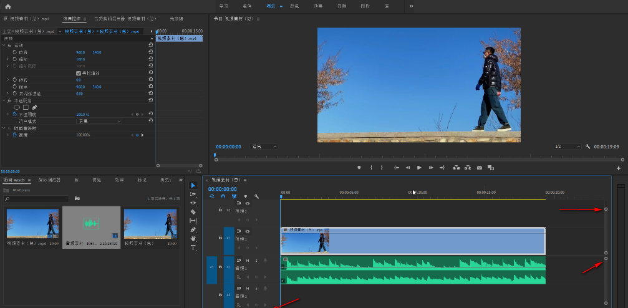Hide video track V1 with eye icon
Screen dimensions: 628x308
click(248, 231)
